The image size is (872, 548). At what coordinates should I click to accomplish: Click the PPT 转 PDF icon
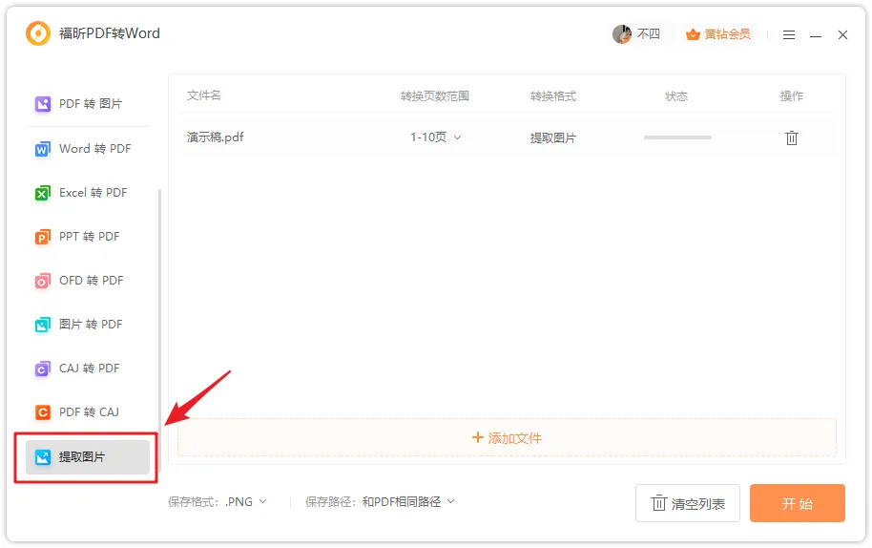tap(43, 237)
